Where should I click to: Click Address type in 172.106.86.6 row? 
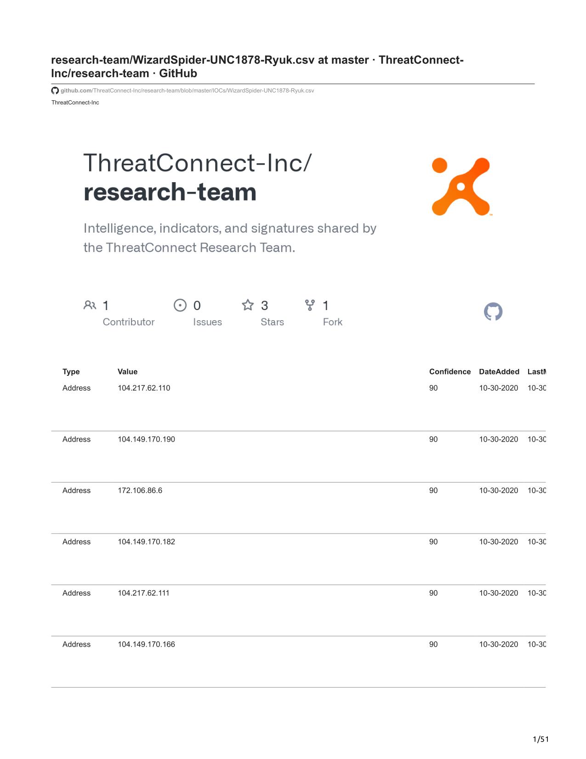point(76,491)
